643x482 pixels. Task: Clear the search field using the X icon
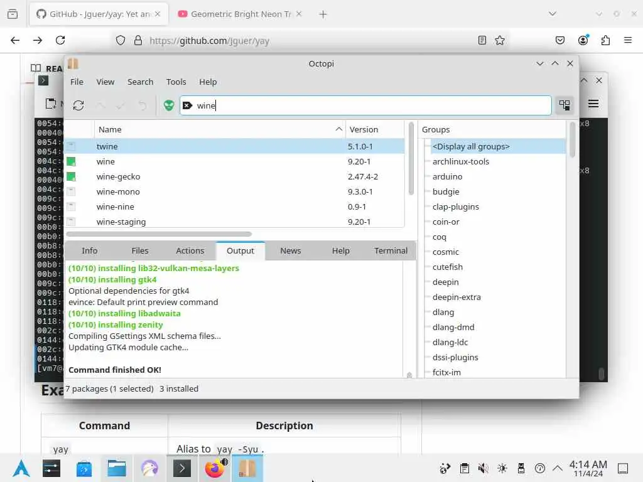pos(187,105)
